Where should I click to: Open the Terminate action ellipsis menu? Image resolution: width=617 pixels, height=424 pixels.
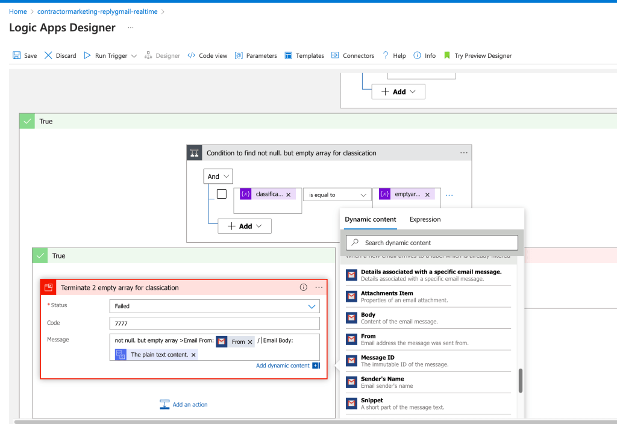pyautogui.click(x=319, y=287)
